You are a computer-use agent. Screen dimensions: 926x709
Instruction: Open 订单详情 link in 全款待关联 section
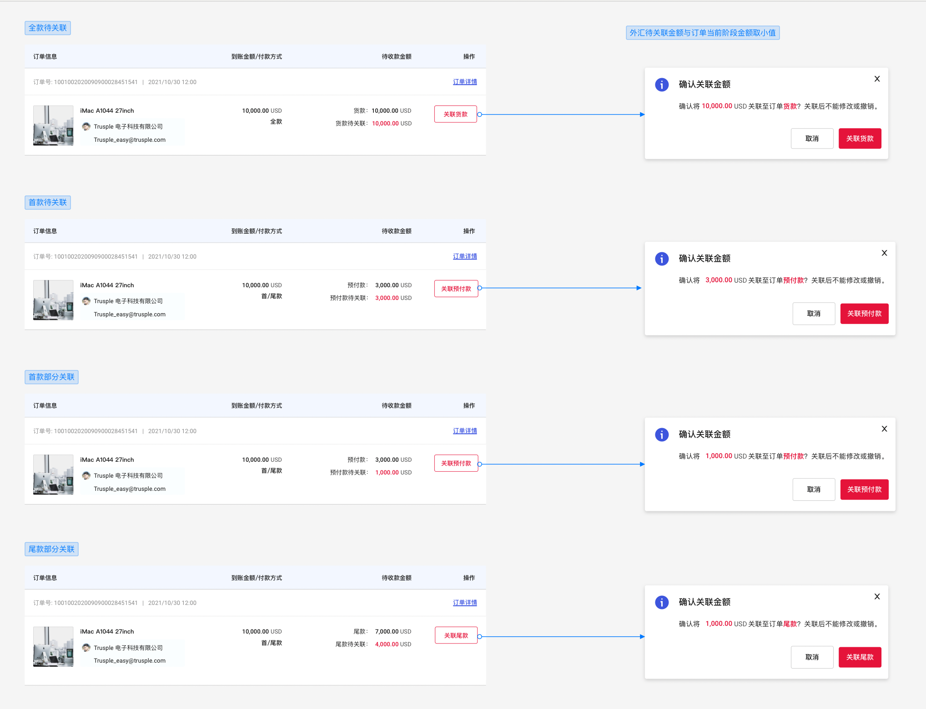[464, 82]
